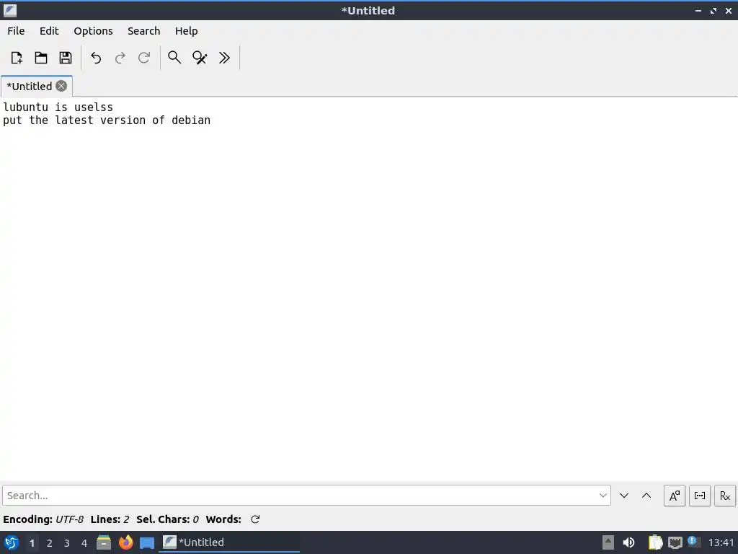
Task: Open the Search menu
Action: pos(143,30)
